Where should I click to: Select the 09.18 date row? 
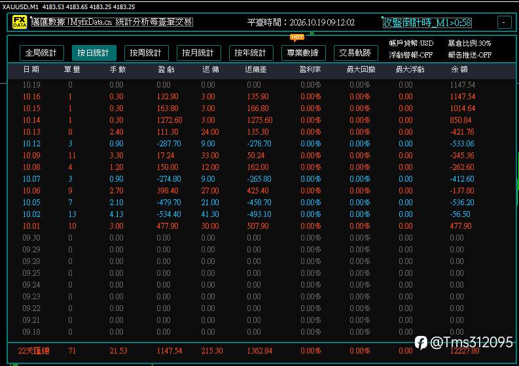click(262, 332)
